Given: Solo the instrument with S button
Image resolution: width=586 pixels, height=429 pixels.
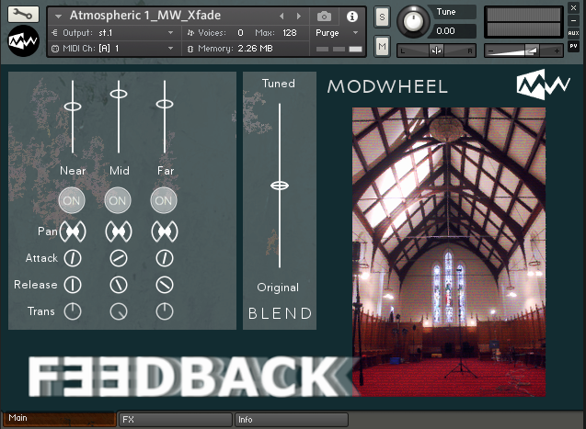Looking at the screenshot, I should (382, 17).
